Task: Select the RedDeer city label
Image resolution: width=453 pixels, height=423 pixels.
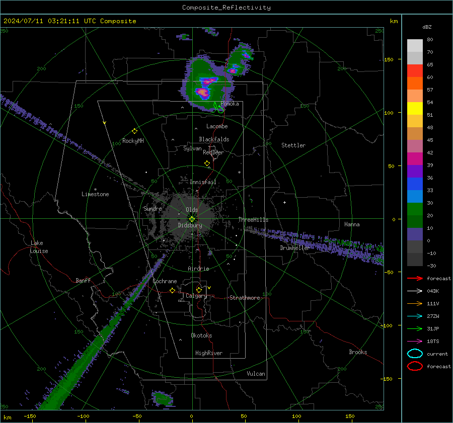Action: [x=213, y=152]
